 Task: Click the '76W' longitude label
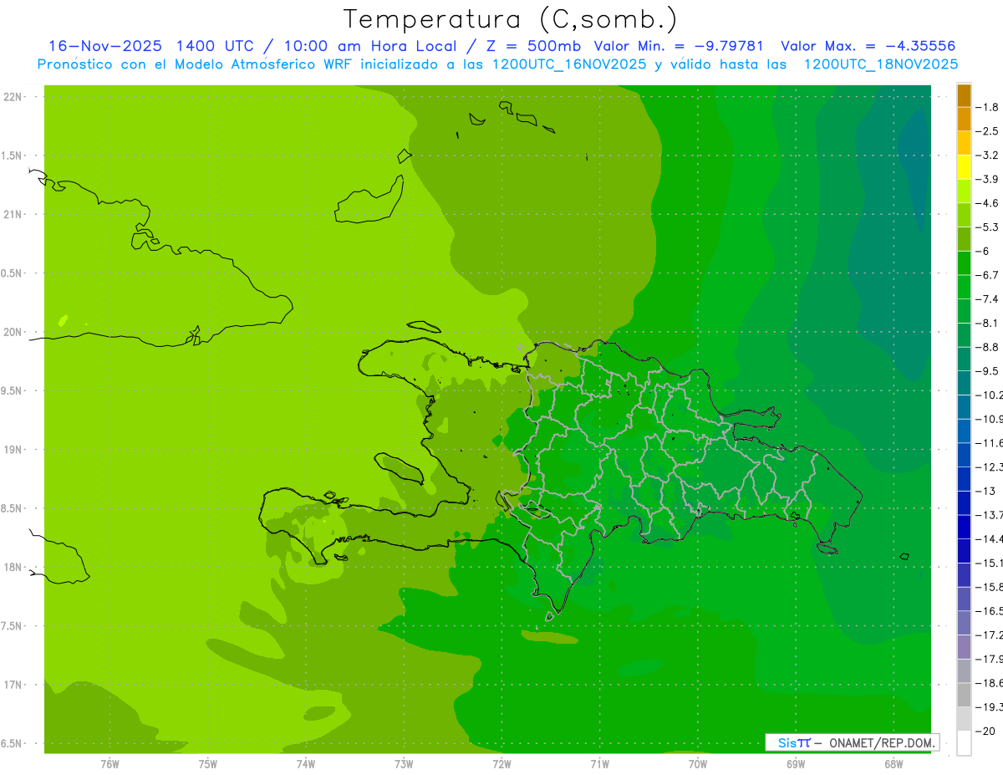[109, 765]
